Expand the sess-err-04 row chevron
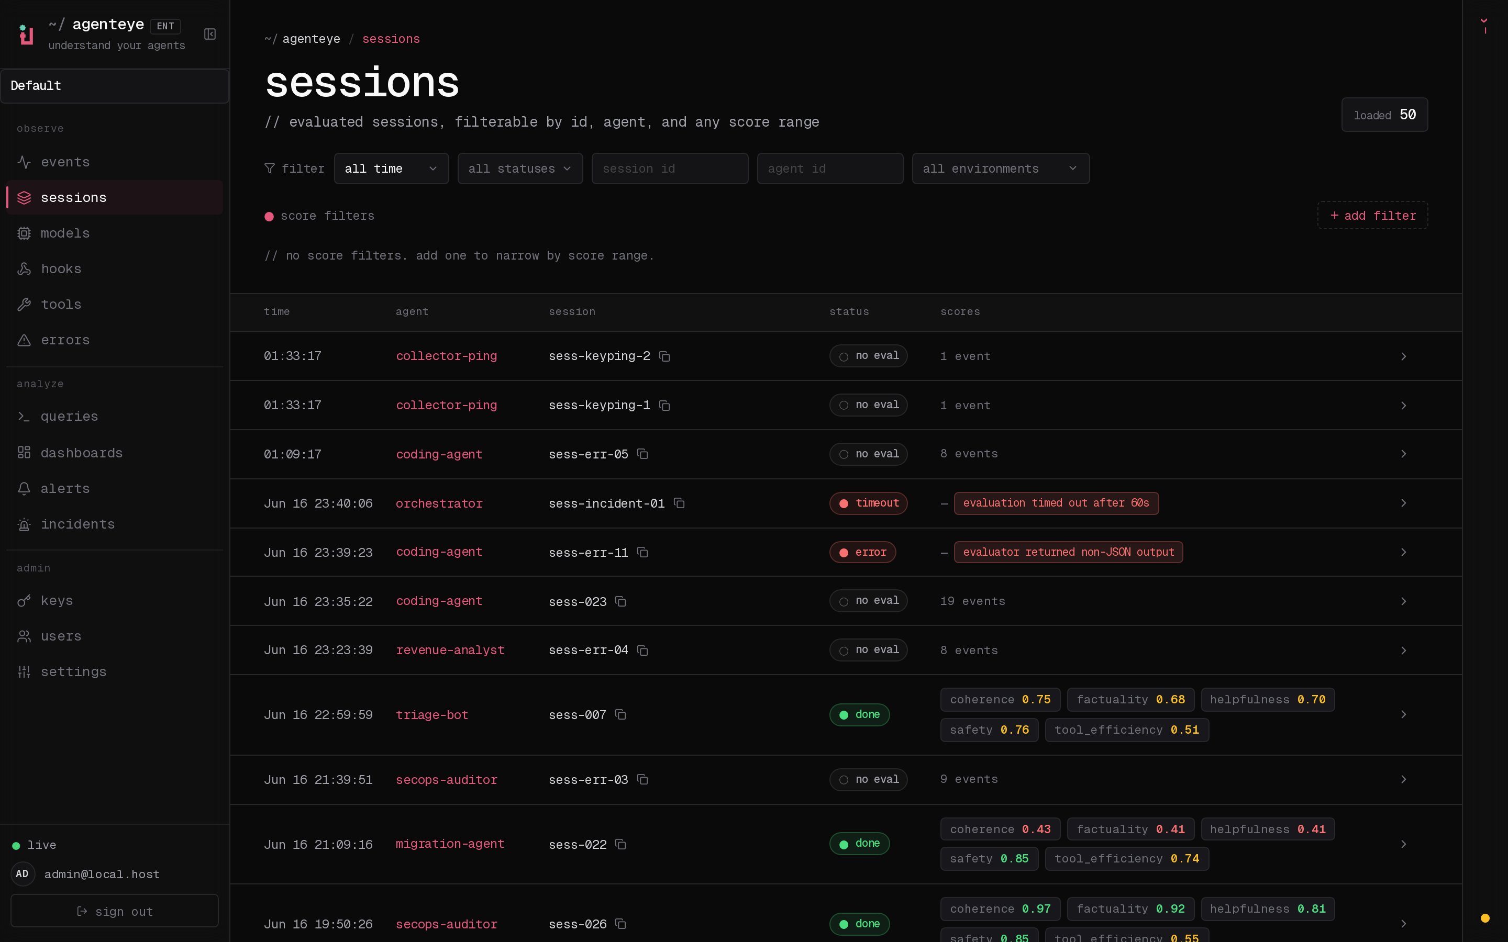The width and height of the screenshot is (1508, 942). point(1403,651)
